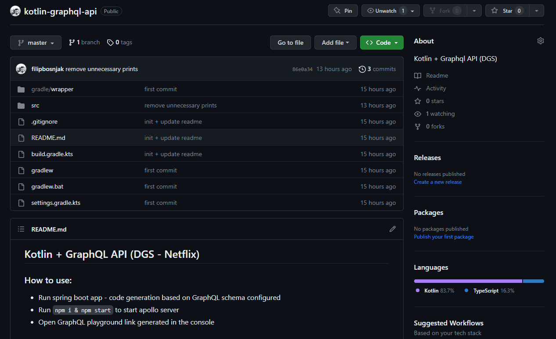Click the history clock icon beside 3 commits
This screenshot has height=339, width=556.
point(362,69)
